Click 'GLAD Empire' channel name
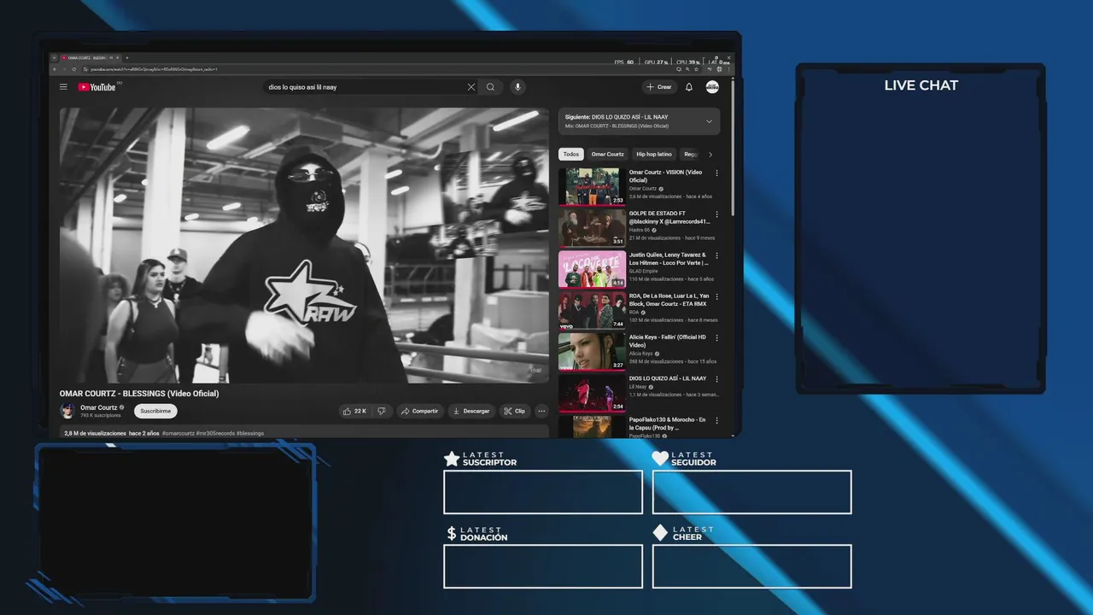 click(644, 271)
